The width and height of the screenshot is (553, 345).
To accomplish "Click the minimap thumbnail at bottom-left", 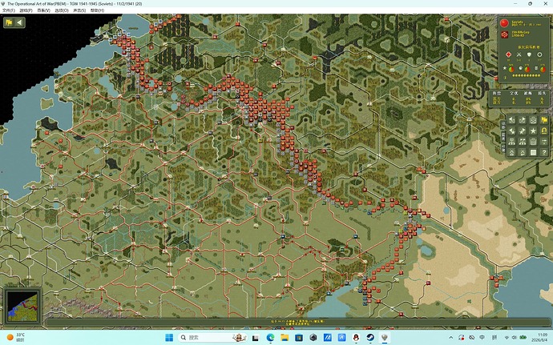I will click(22, 307).
